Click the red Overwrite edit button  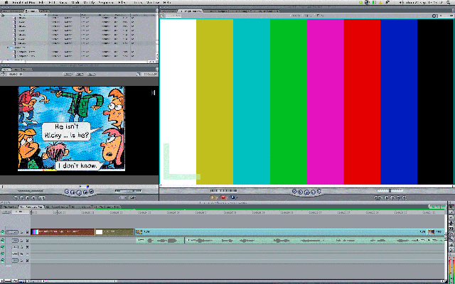point(224,198)
